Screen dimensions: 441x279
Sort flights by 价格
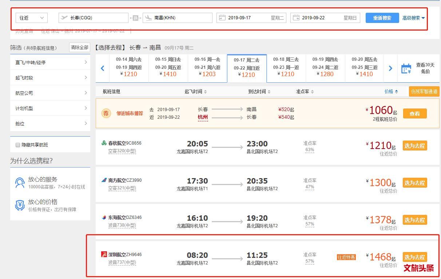click(391, 92)
